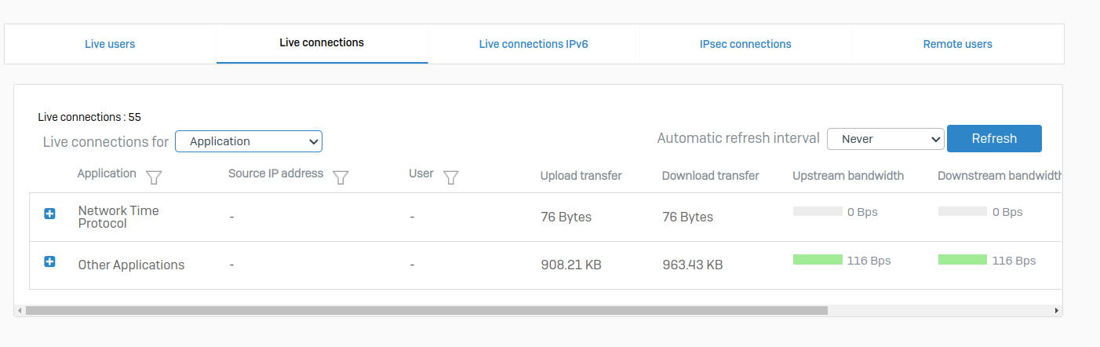Click the Upload transfer column header
The height and width of the screenshot is (347, 1100).
pyautogui.click(x=581, y=176)
